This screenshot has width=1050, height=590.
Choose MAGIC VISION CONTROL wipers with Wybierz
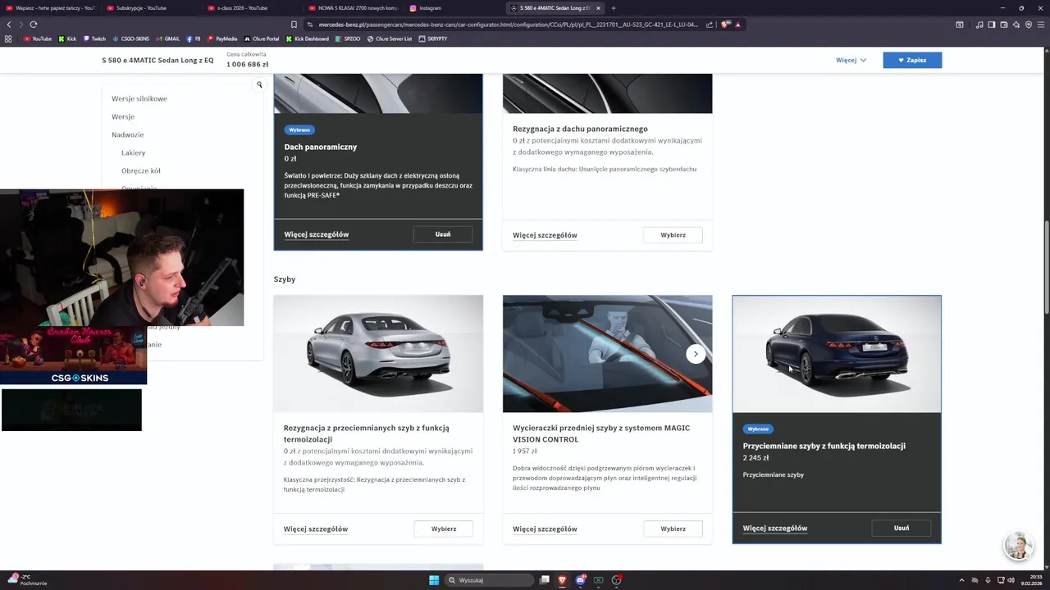673,529
